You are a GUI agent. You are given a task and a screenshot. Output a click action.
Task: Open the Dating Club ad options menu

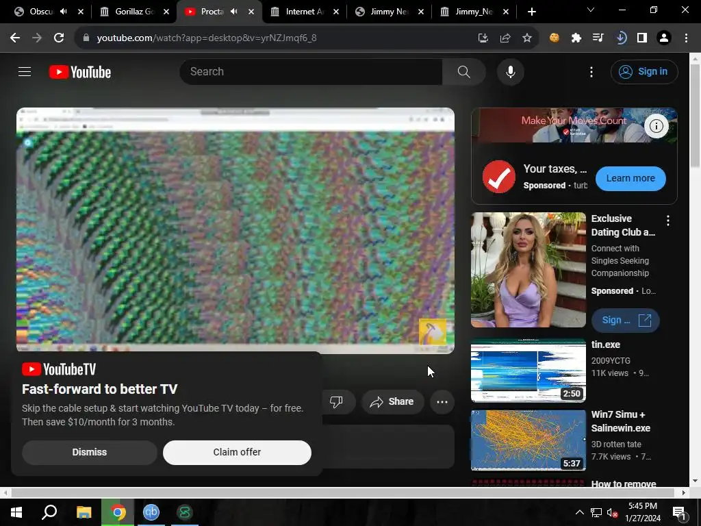tap(668, 220)
